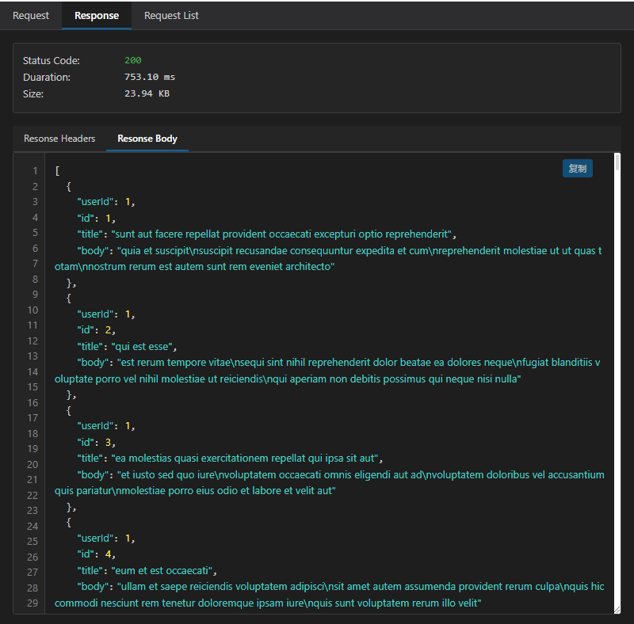Click the green 200 status code value

point(133,60)
